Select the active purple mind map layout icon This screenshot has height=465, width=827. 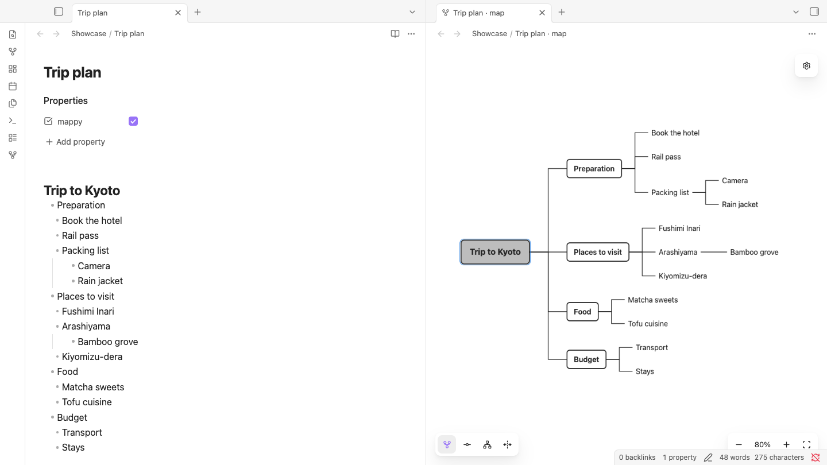coord(447,444)
